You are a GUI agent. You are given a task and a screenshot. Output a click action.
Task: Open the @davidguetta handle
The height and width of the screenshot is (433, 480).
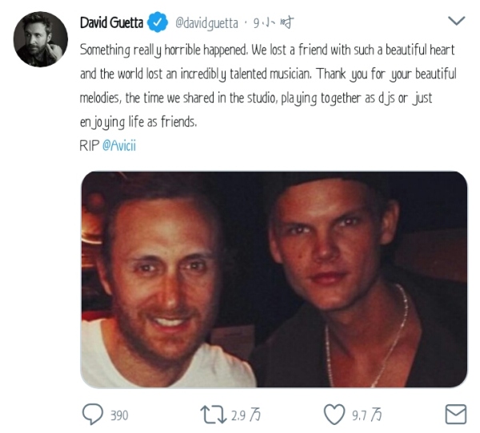[x=206, y=23]
